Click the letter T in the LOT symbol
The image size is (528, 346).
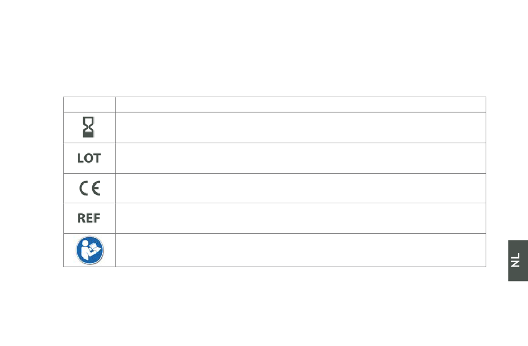click(97, 158)
